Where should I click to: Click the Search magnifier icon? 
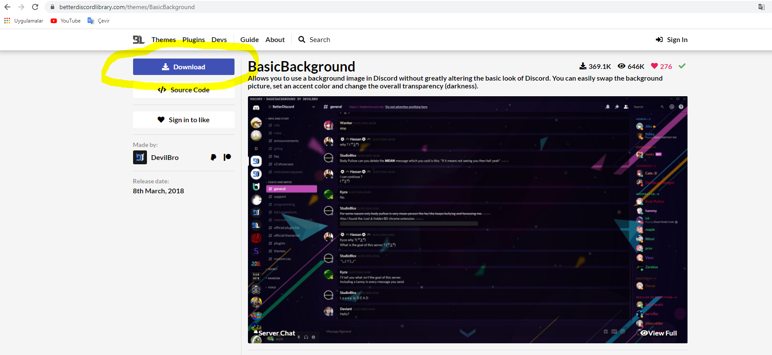tap(302, 39)
